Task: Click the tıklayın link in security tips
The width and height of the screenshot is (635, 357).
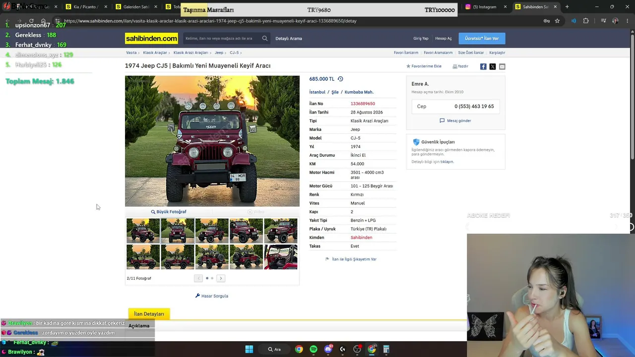Action: [446, 162]
